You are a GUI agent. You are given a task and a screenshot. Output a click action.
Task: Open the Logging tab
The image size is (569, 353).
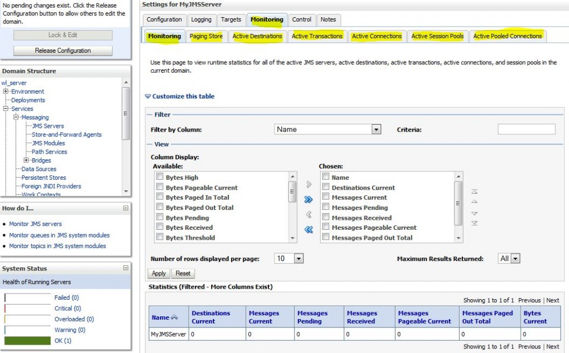pyautogui.click(x=201, y=19)
